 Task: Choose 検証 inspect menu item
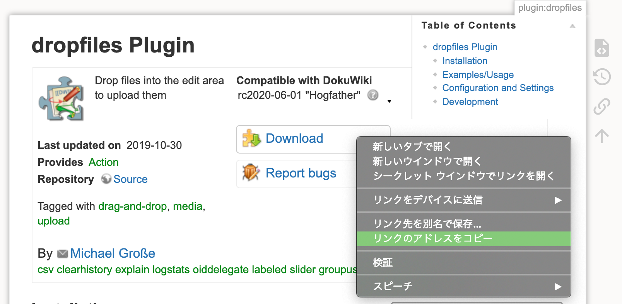pos(463,263)
